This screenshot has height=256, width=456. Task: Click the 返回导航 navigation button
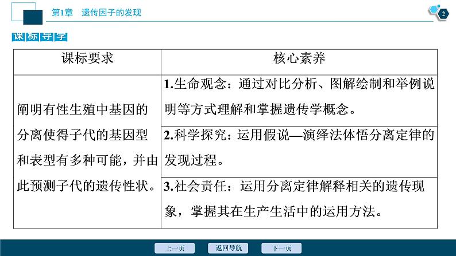coord(228,248)
